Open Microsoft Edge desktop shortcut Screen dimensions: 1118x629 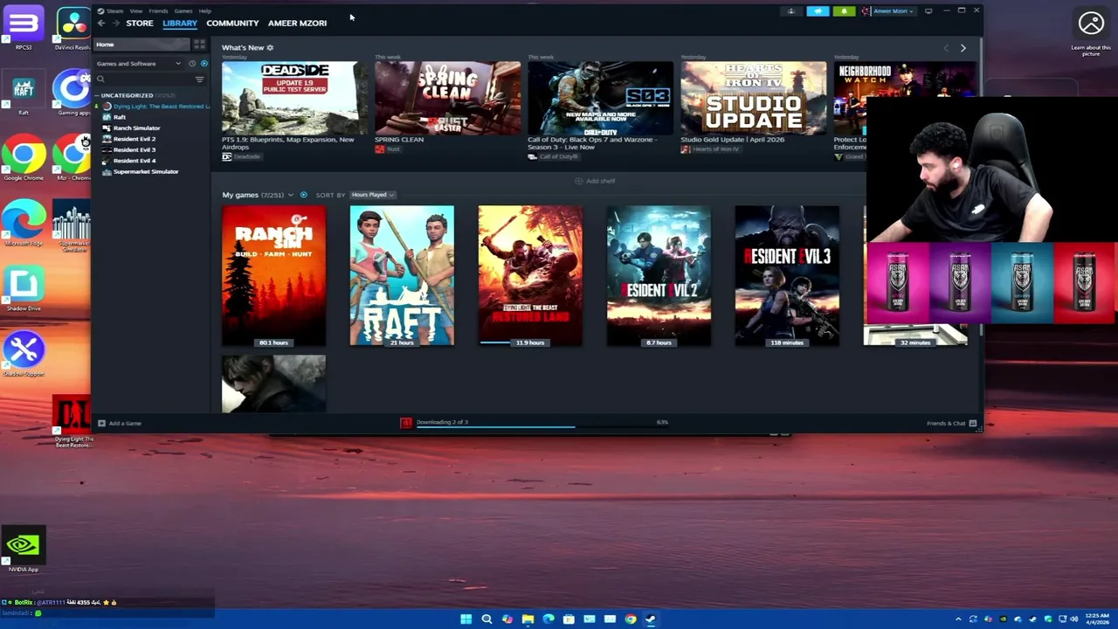pyautogui.click(x=24, y=224)
